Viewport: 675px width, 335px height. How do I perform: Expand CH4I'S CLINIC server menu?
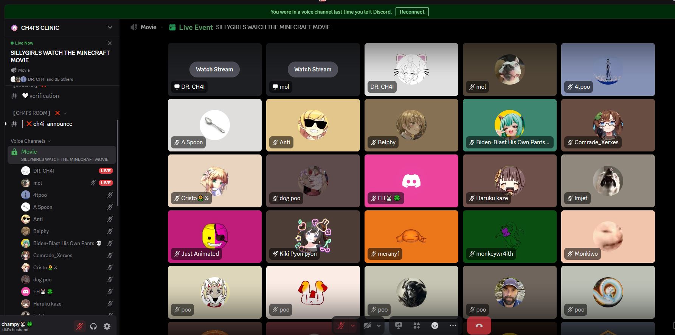(x=110, y=28)
